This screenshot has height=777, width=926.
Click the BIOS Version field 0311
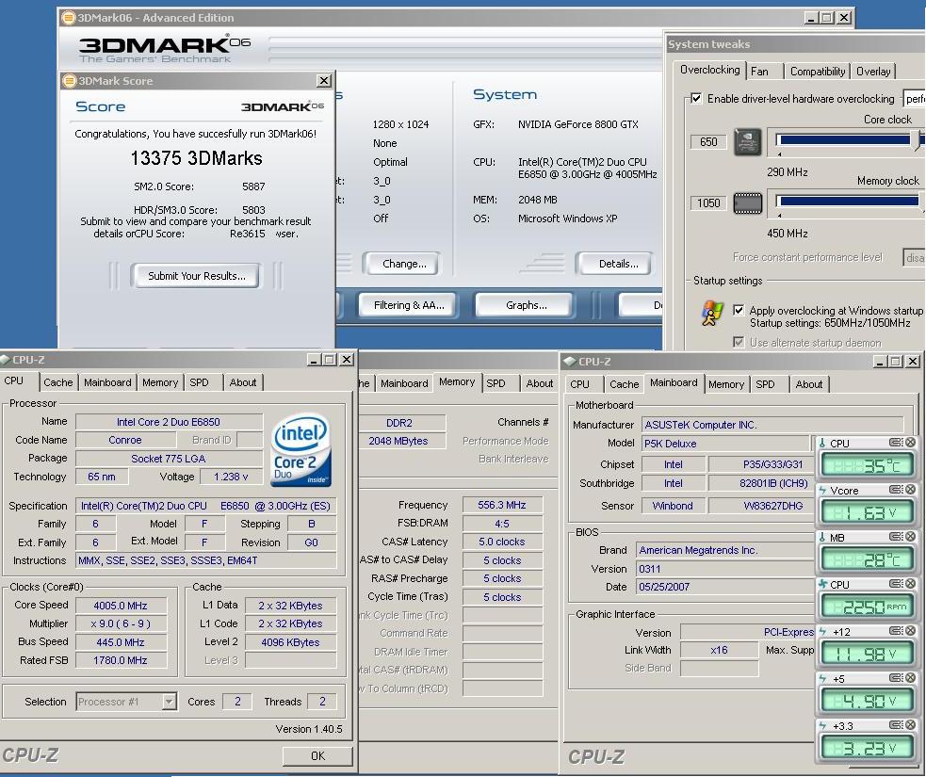pyautogui.click(x=725, y=569)
